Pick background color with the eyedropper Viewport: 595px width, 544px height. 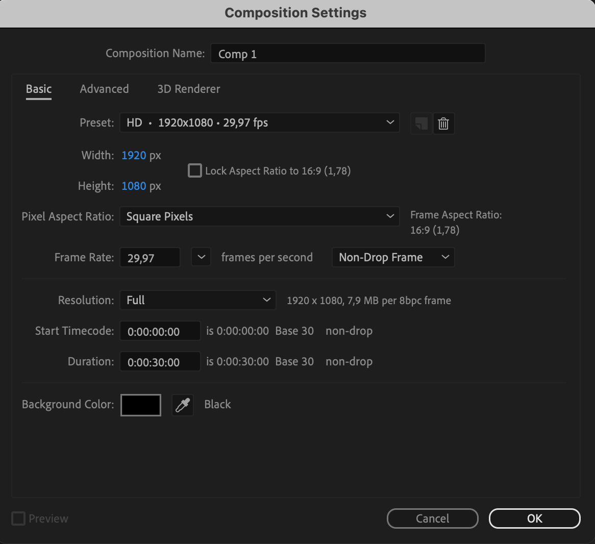pyautogui.click(x=183, y=405)
